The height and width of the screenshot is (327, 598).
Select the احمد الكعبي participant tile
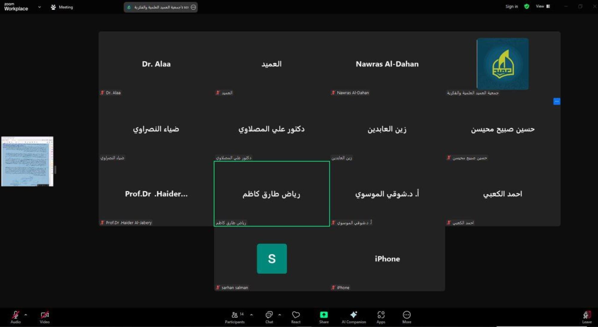click(503, 194)
